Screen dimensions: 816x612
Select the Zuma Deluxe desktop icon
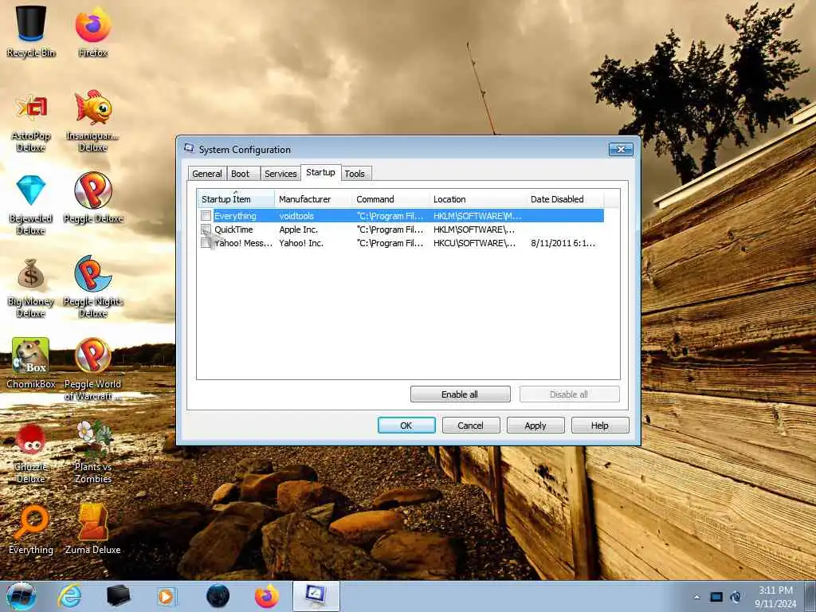[x=92, y=529]
